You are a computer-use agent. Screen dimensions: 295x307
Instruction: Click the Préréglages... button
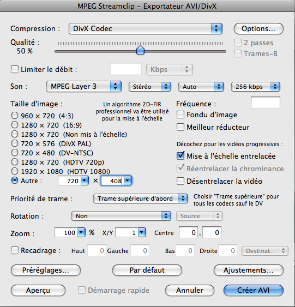[46, 270]
